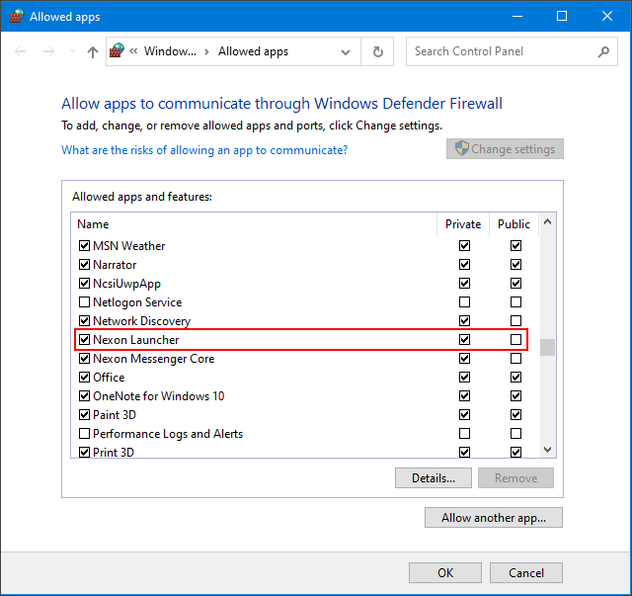Maximize the Allowed apps window
The width and height of the screenshot is (632, 596).
[x=562, y=16]
